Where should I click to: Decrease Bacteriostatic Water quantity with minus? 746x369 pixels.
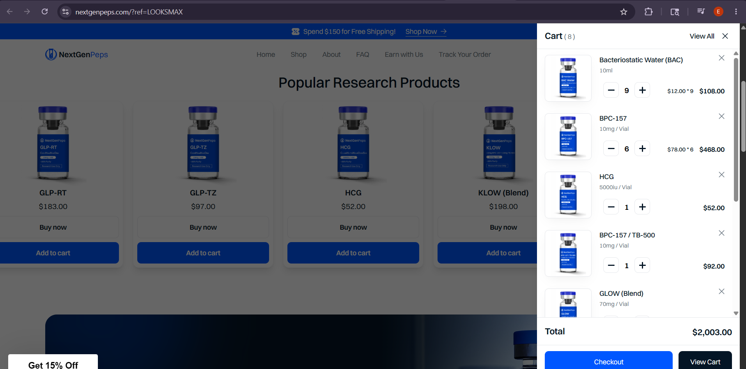point(611,90)
